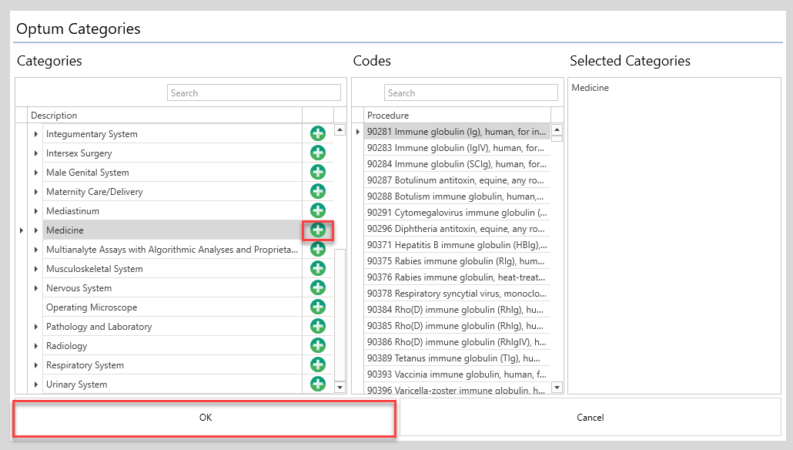Select code 90283 Immune globulin (IgIV)

(457, 148)
